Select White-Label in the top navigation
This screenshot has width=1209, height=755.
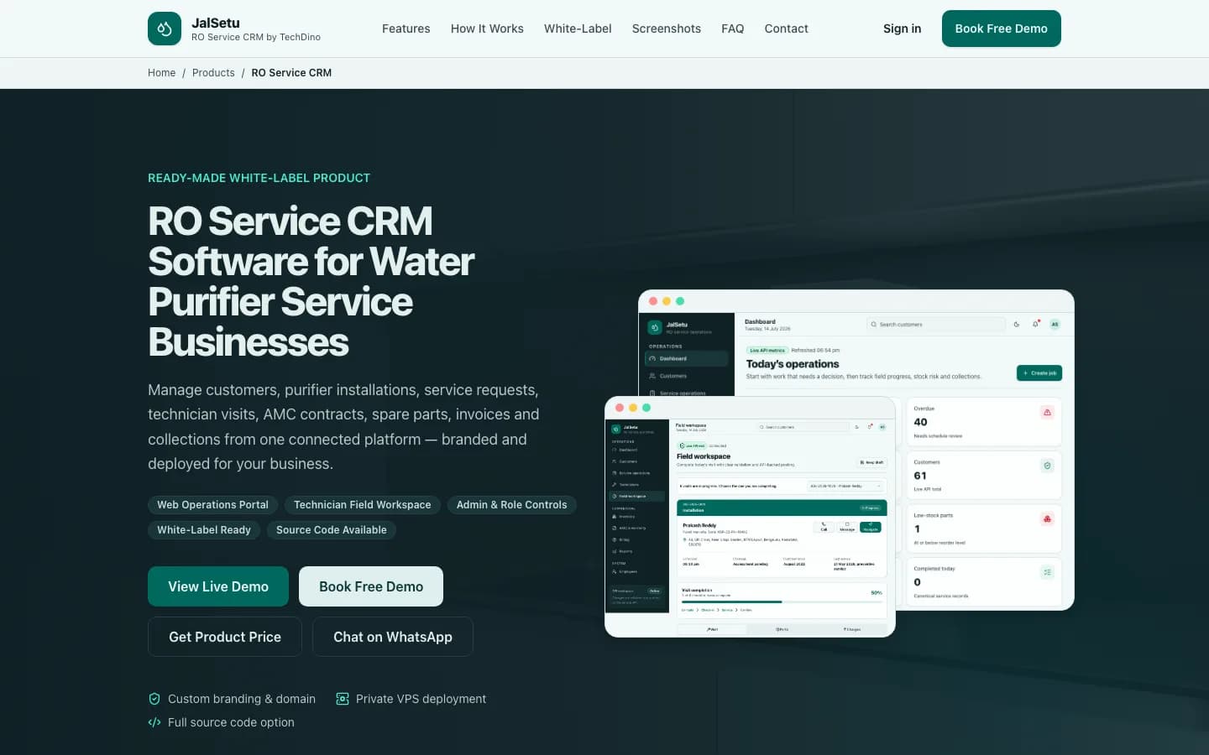(578, 29)
